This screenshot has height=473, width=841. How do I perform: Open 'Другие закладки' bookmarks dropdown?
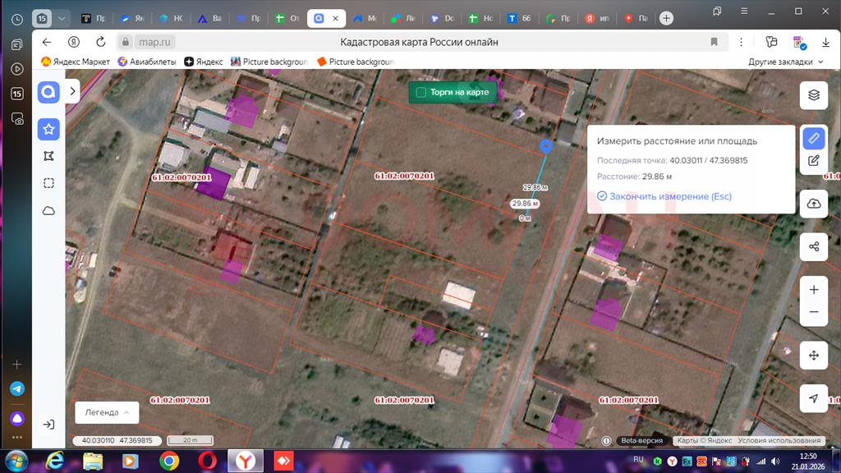[786, 62]
